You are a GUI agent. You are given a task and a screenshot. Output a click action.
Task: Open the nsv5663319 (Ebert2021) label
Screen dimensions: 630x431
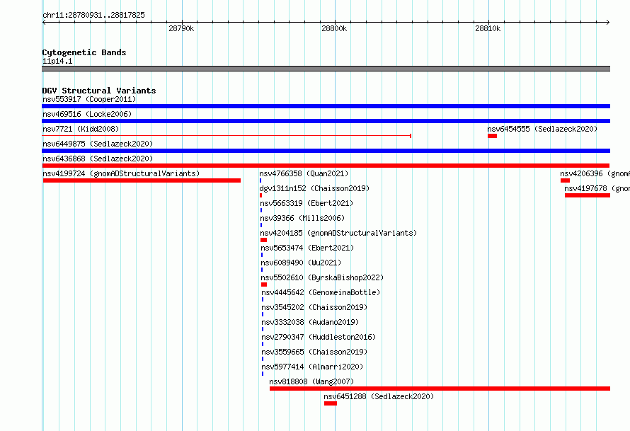tap(307, 203)
